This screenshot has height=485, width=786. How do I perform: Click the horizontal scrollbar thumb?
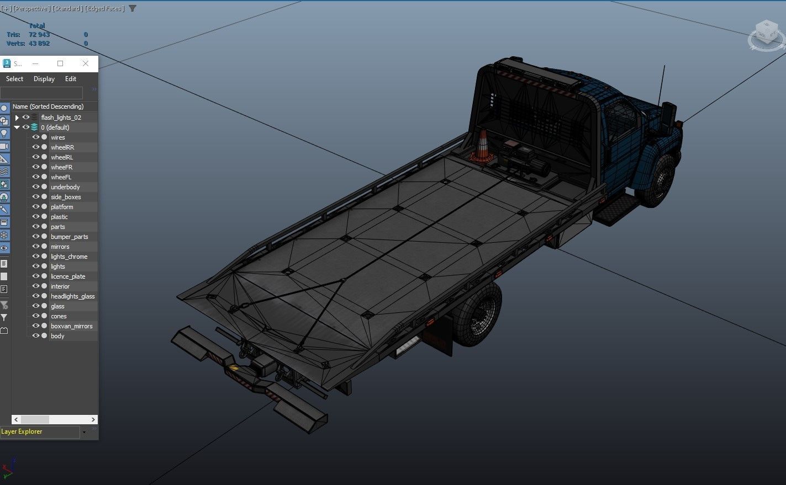pos(35,420)
